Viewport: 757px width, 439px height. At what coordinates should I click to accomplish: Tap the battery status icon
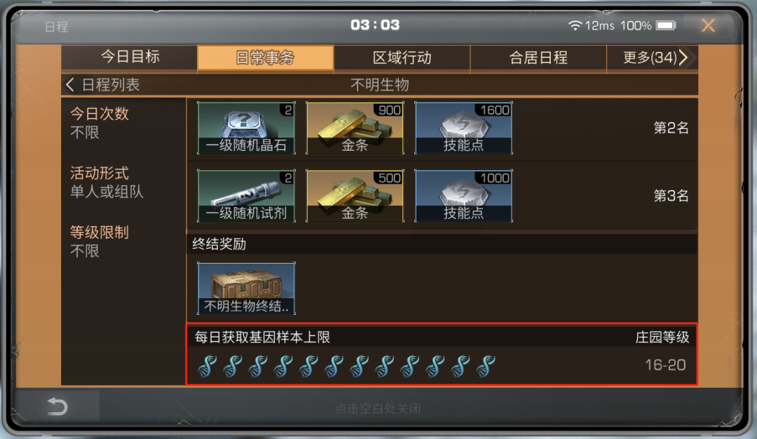coord(667,25)
